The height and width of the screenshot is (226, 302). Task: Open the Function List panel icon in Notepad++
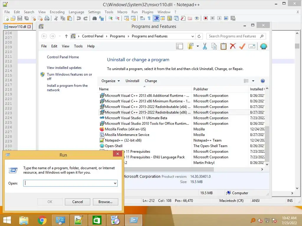pos(183,18)
